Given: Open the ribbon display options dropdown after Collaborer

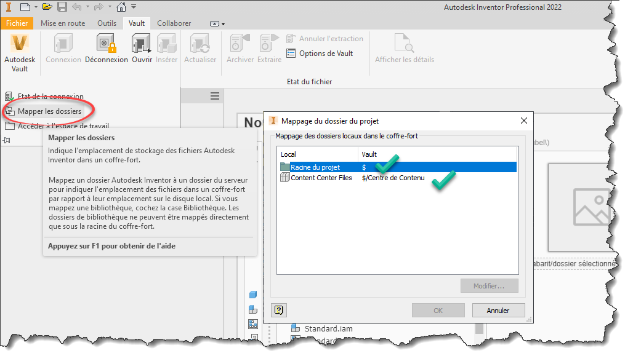Looking at the screenshot, I should [217, 24].
